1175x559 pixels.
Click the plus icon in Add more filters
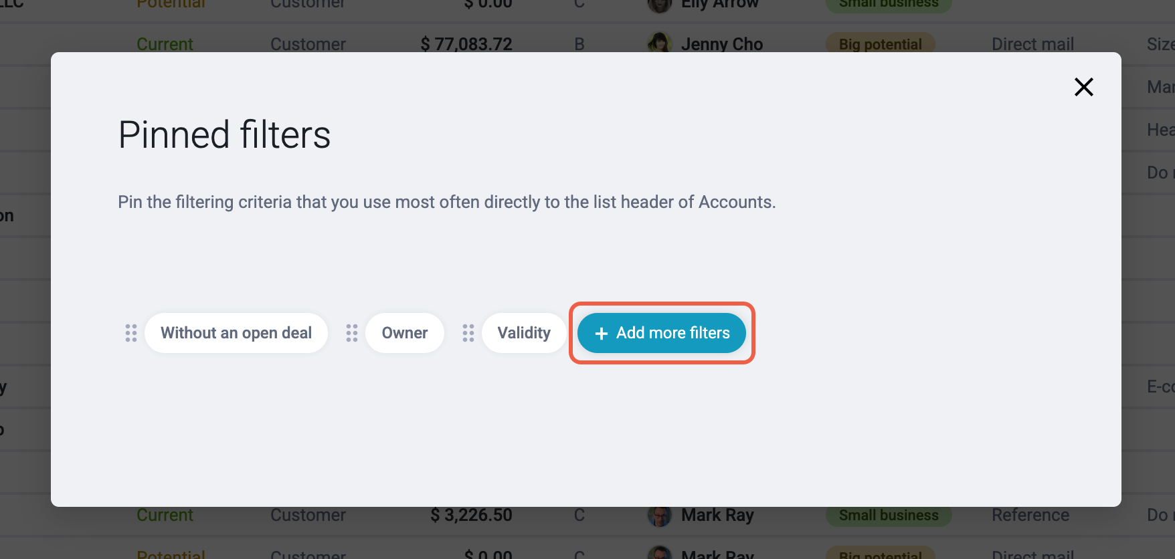coord(601,333)
